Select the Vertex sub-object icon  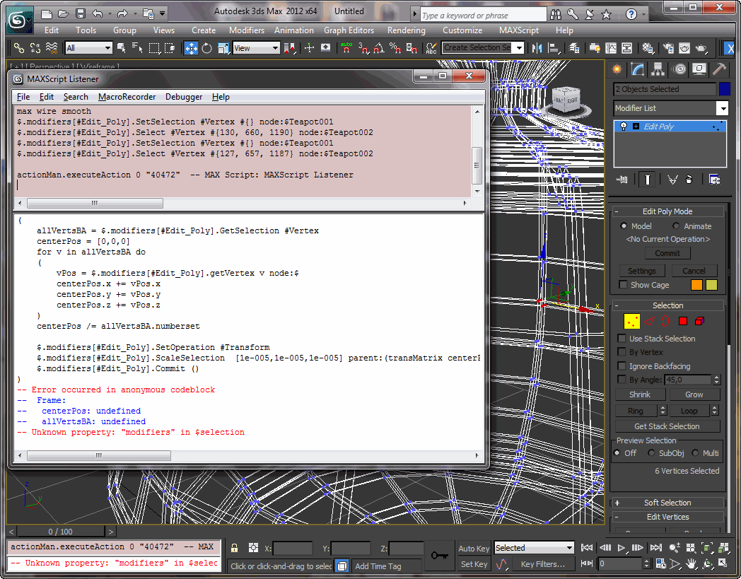pos(632,320)
